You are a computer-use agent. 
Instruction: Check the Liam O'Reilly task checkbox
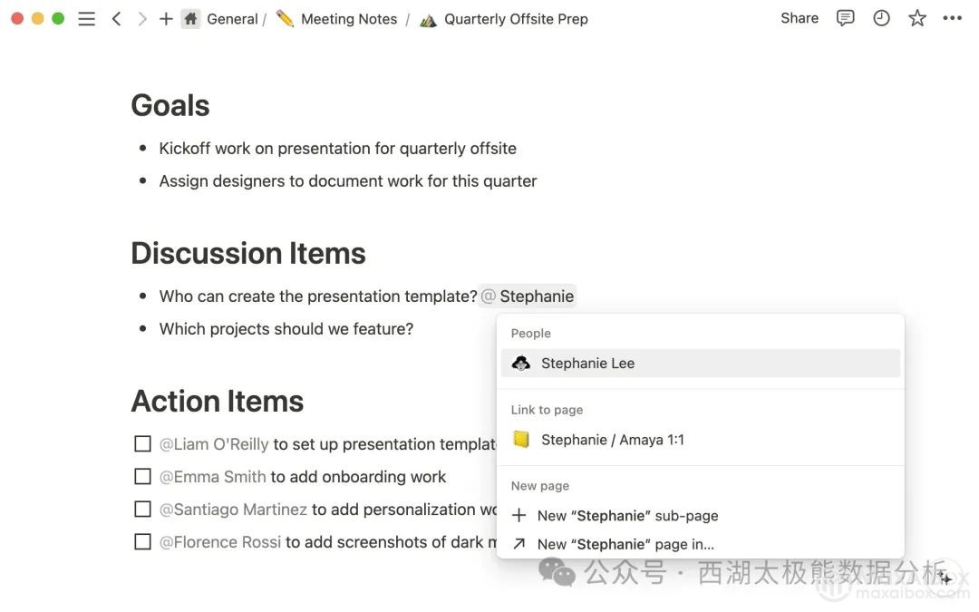pyautogui.click(x=142, y=444)
